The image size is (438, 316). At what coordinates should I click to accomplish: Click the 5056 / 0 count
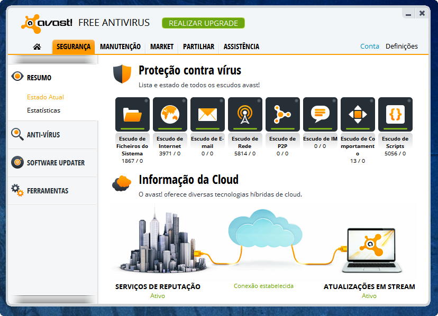[395, 154]
